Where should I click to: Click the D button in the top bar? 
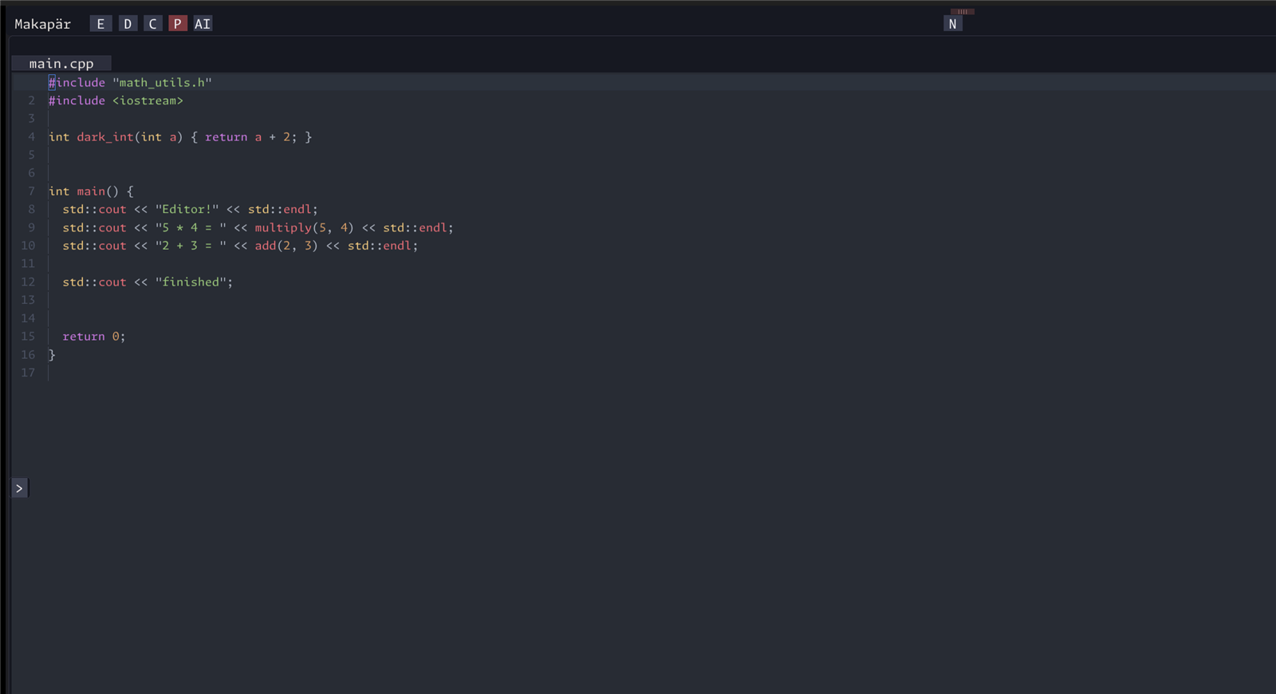(128, 24)
